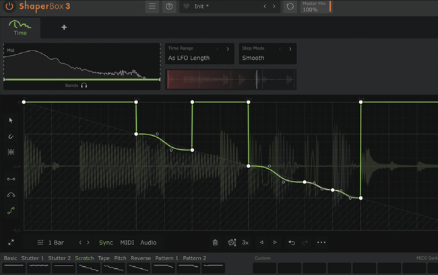Switch to Pattern 2 preset category
Image resolution: width=438 pixels, height=275 pixels.
click(195, 258)
